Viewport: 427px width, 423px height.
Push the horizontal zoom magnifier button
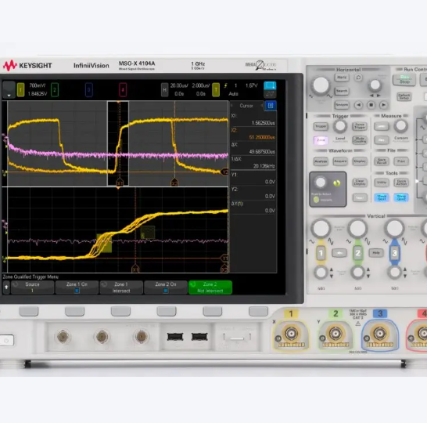click(x=358, y=78)
